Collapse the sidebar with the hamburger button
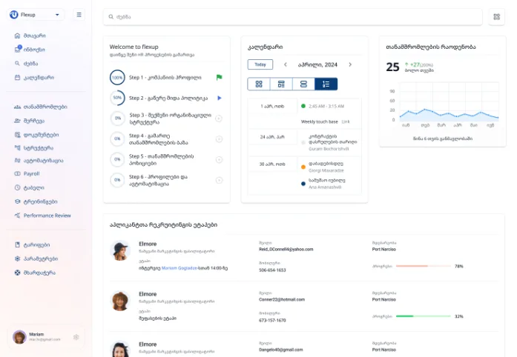517x357 pixels. 79,15
